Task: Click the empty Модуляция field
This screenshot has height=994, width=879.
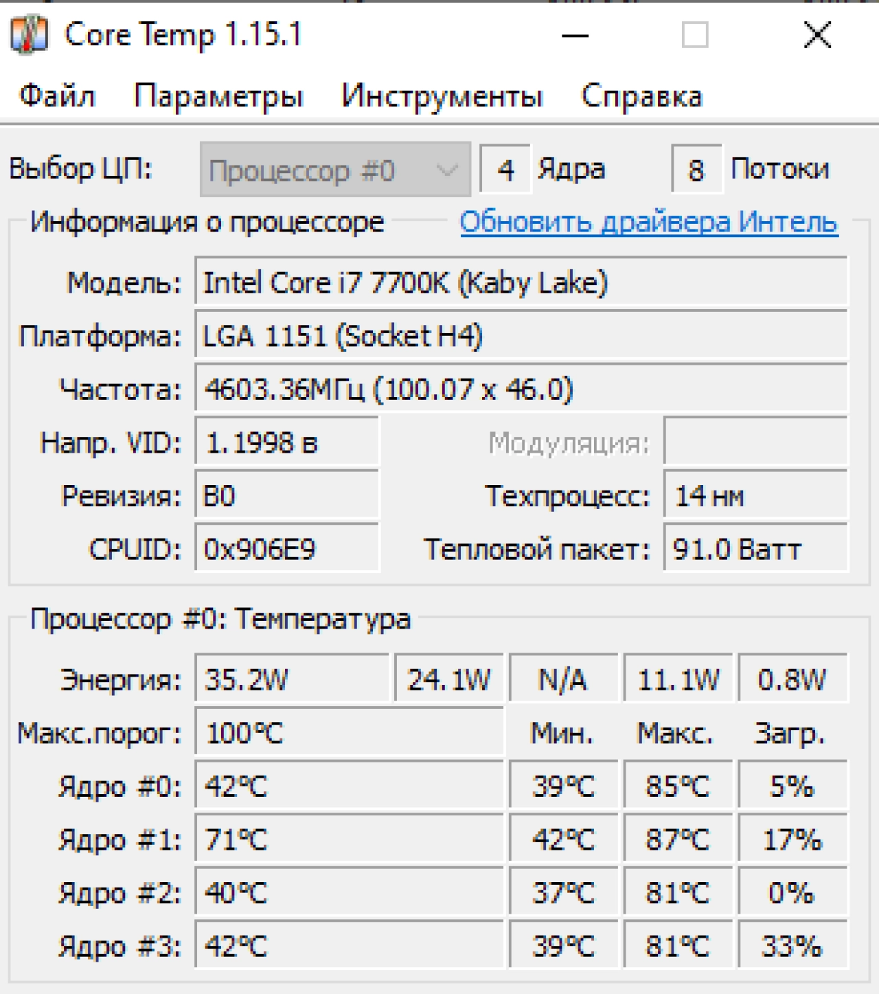Action: click(x=755, y=442)
